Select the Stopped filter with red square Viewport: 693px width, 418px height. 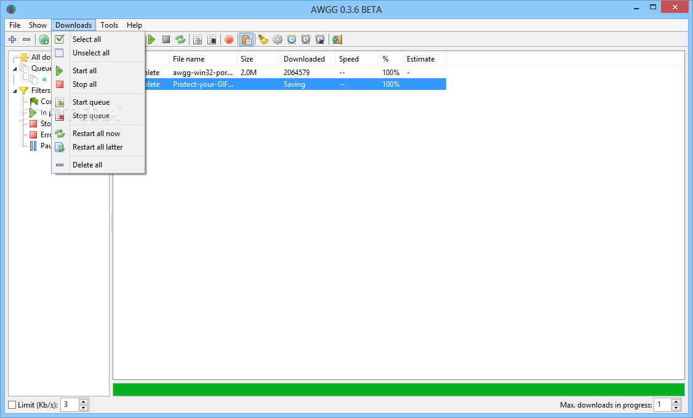point(40,123)
